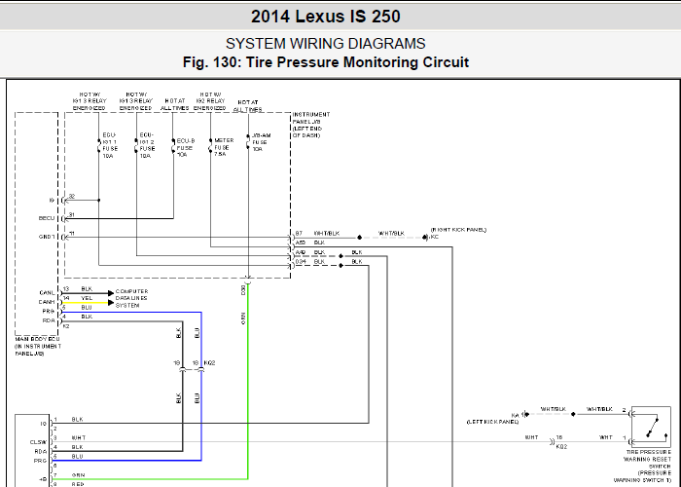Click the KC ground point label

[x=434, y=237]
